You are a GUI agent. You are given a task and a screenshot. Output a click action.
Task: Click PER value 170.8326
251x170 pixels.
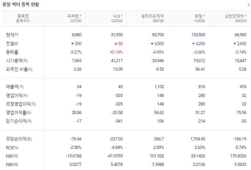pos(238,156)
